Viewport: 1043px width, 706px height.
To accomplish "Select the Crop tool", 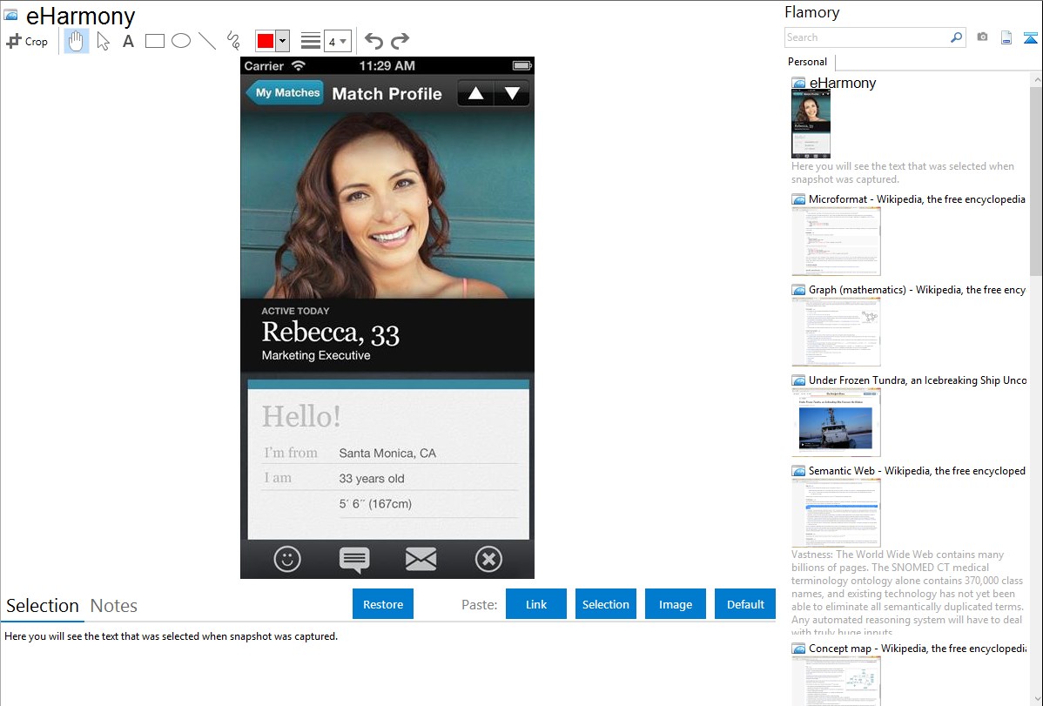I will (27, 40).
